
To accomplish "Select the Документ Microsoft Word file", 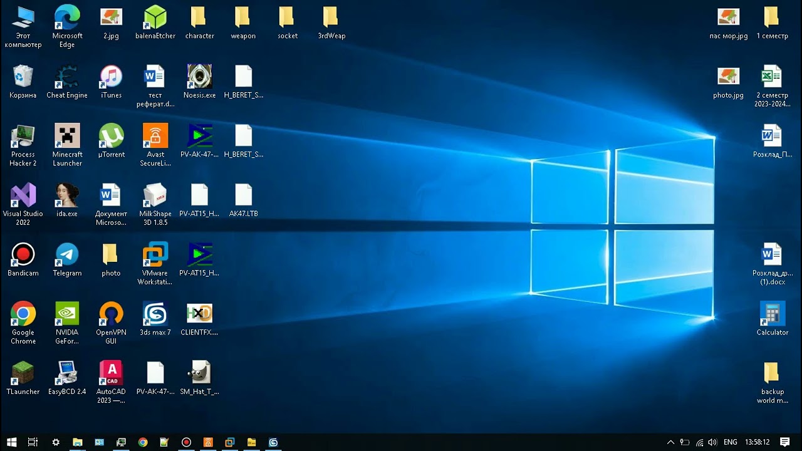I will pyautogui.click(x=111, y=205).
